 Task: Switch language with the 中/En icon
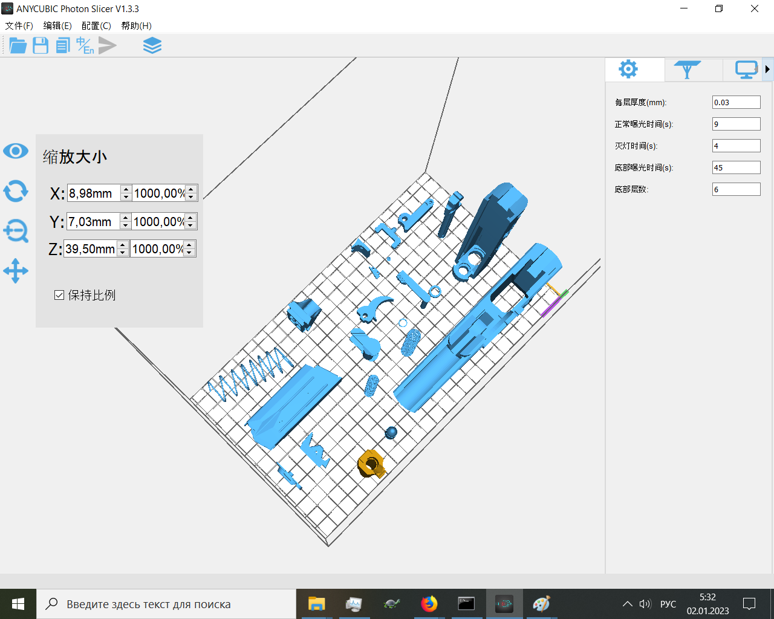85,45
